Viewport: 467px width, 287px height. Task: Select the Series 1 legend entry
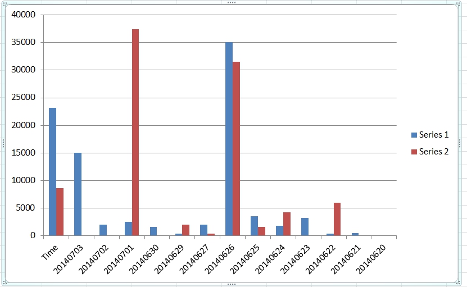click(x=430, y=135)
